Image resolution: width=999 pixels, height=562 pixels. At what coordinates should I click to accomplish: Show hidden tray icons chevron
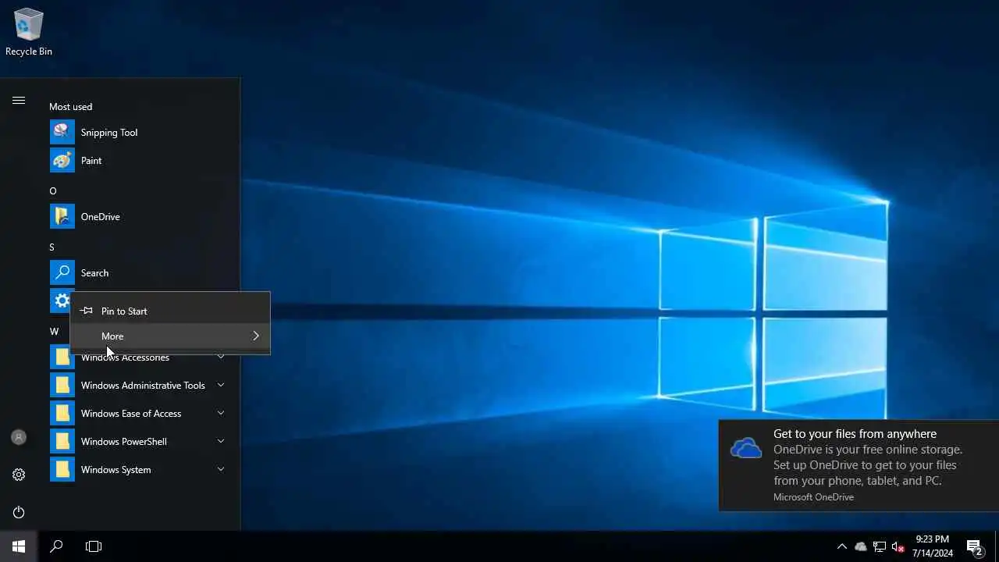pos(841,546)
